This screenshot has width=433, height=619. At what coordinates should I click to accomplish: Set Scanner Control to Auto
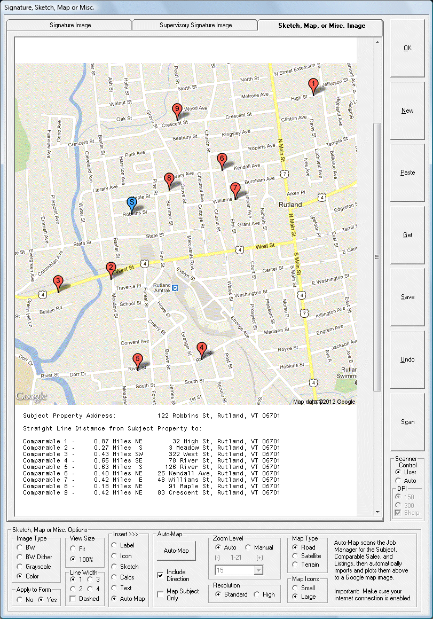[406, 481]
